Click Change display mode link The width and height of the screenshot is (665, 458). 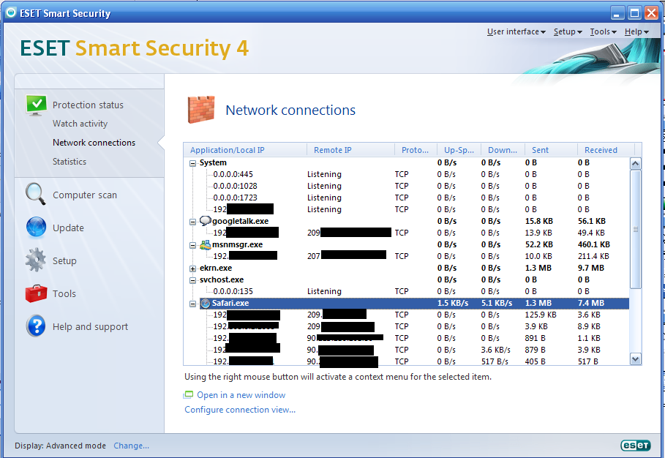click(x=131, y=446)
